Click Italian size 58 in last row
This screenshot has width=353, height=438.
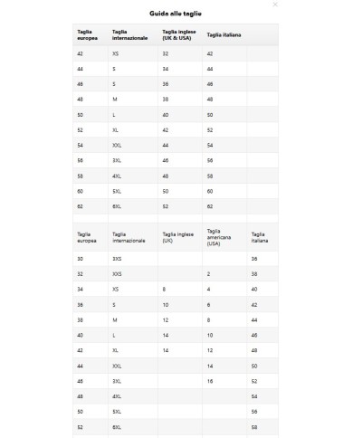[254, 427]
